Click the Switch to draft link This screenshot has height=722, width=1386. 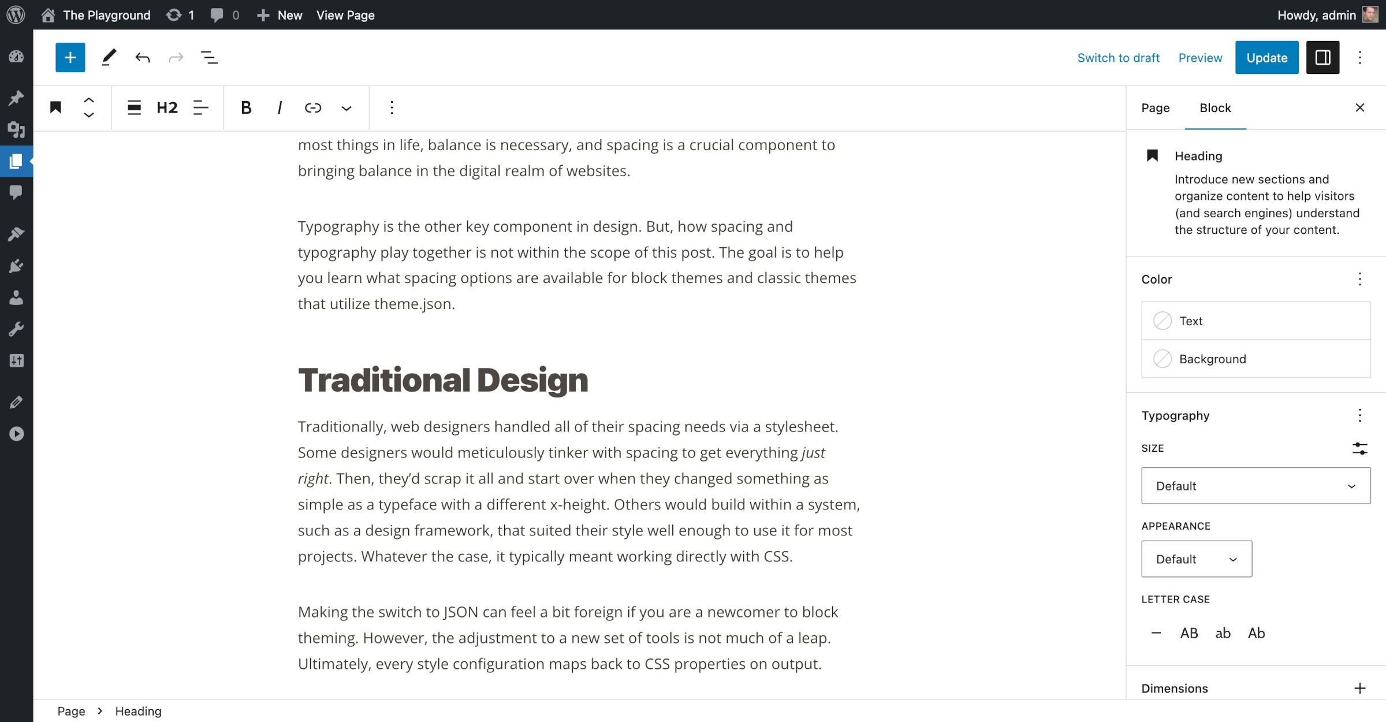pyautogui.click(x=1118, y=57)
